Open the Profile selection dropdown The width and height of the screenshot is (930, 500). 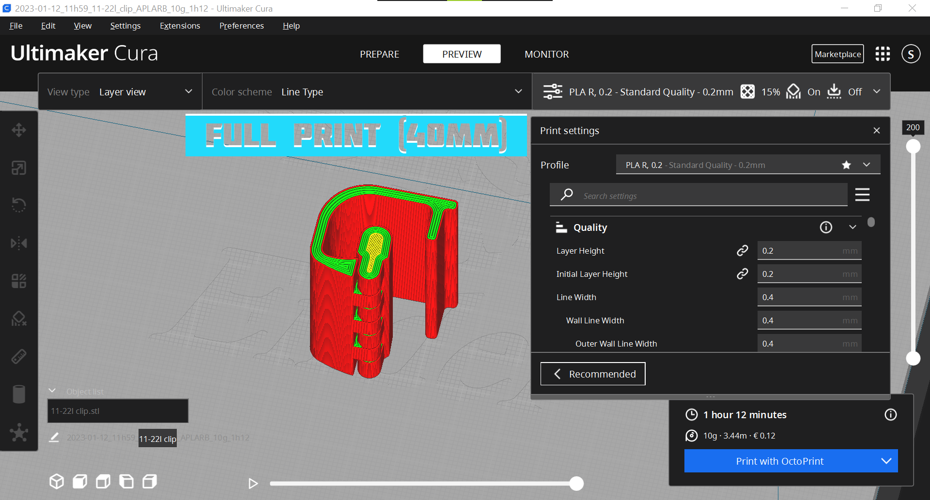[x=748, y=165]
